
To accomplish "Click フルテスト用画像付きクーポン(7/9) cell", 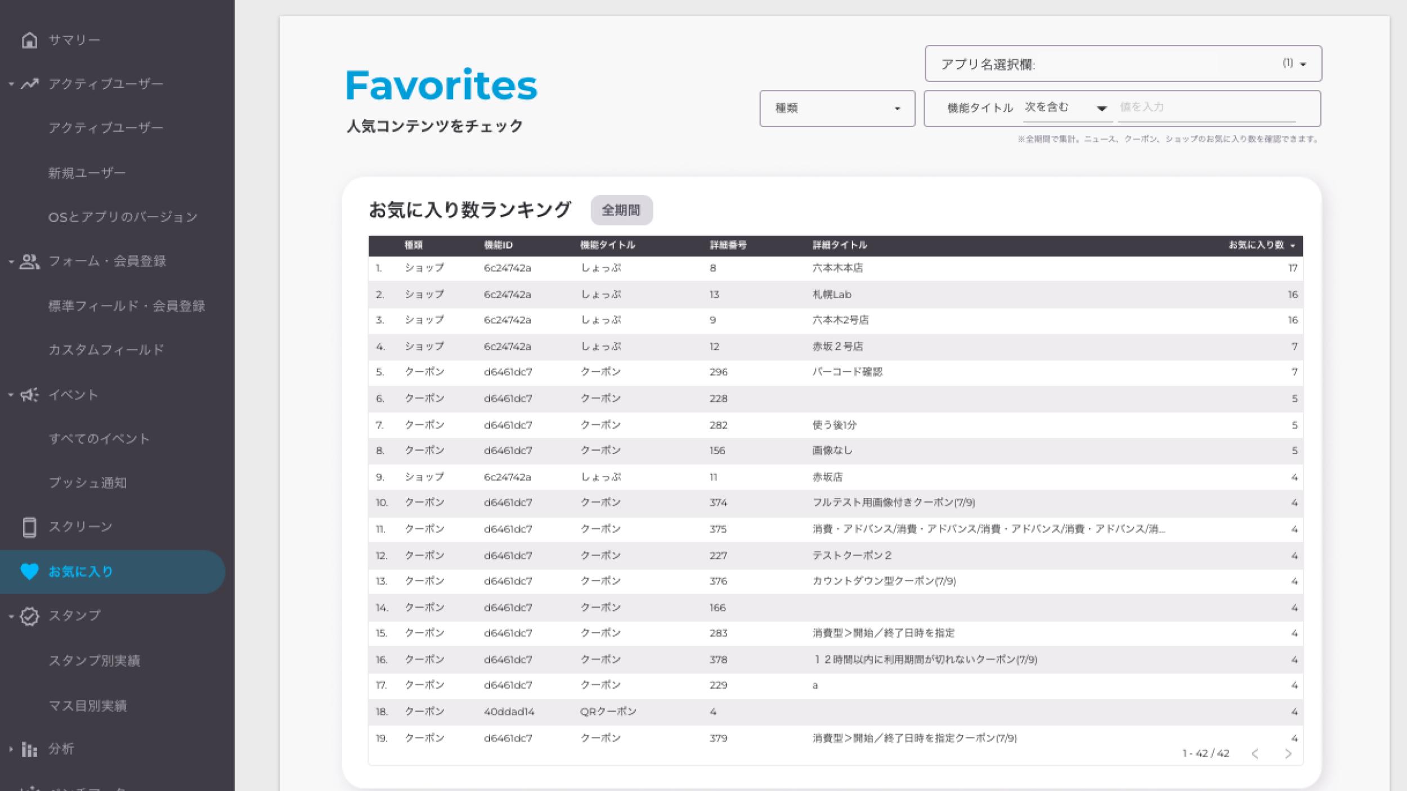I will 894,502.
